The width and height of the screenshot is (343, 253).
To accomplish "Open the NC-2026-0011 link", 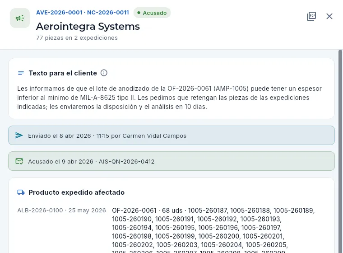I will [x=108, y=13].
